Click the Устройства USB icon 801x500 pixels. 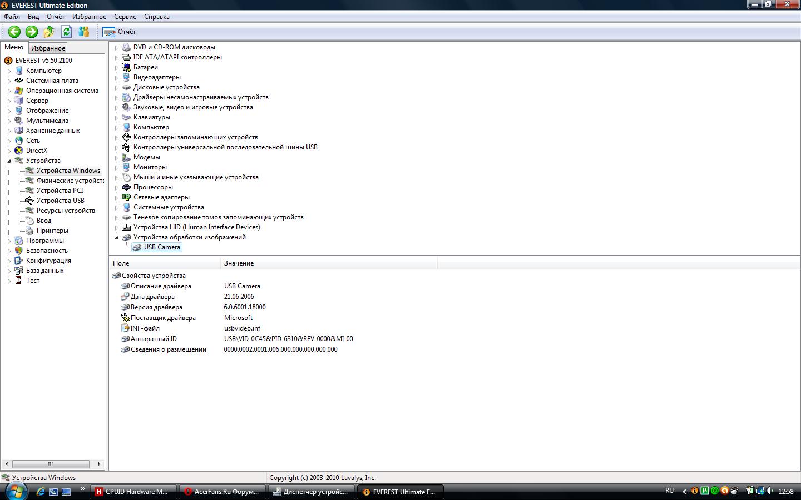tap(29, 201)
